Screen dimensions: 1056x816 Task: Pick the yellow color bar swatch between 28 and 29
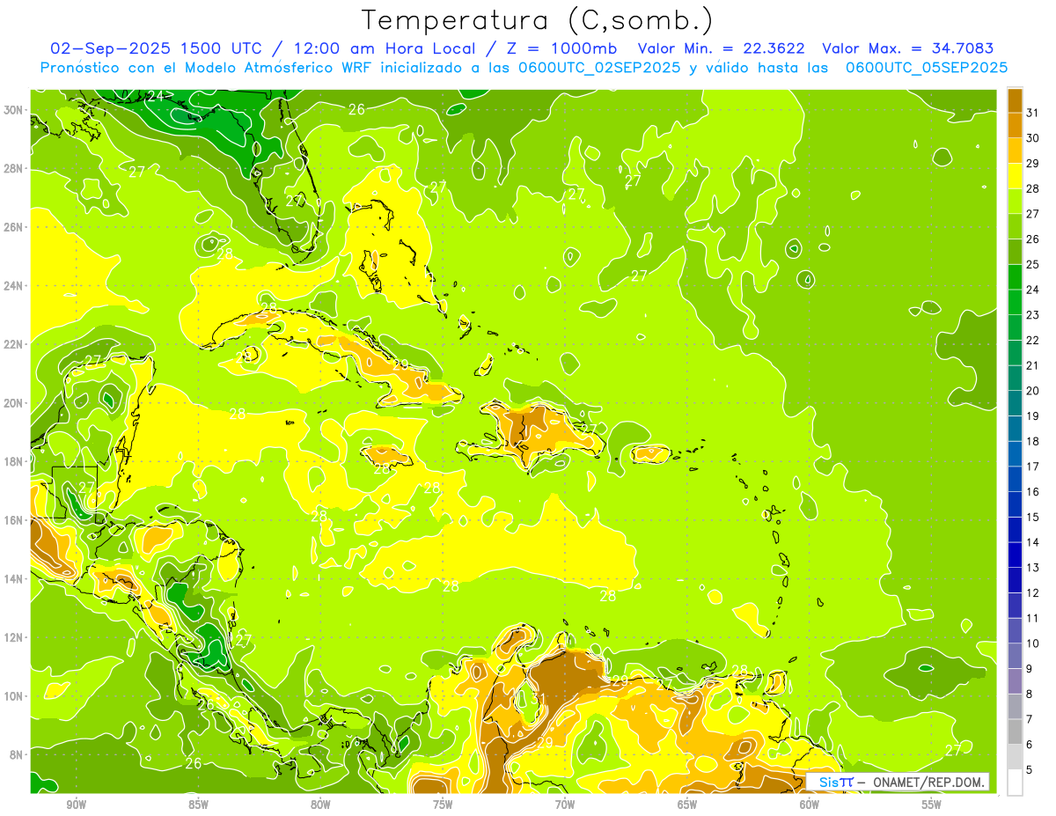(1015, 176)
